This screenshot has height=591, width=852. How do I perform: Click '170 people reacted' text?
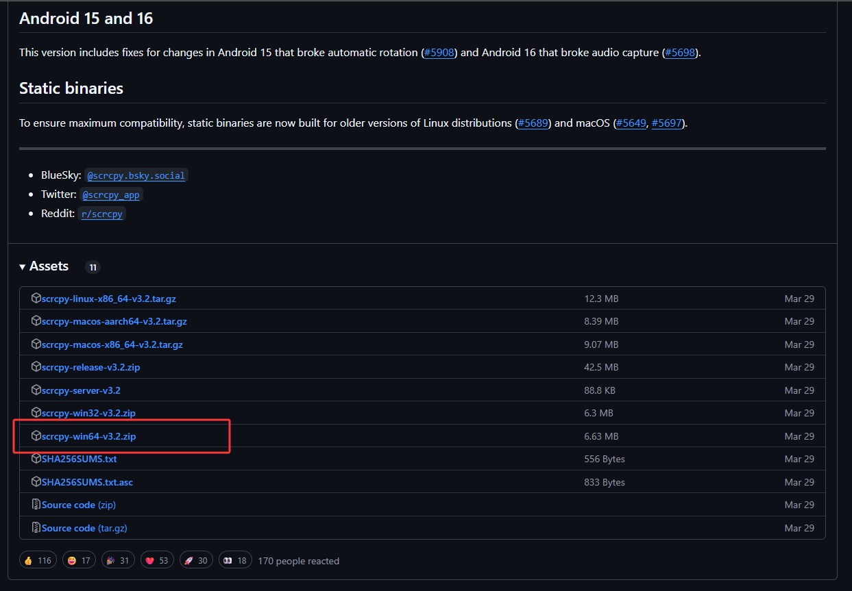(299, 561)
